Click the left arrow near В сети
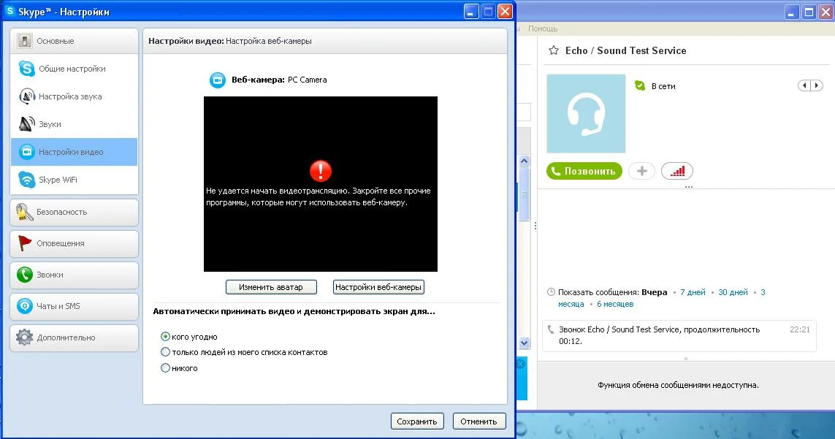This screenshot has width=835, height=439. pos(804,85)
